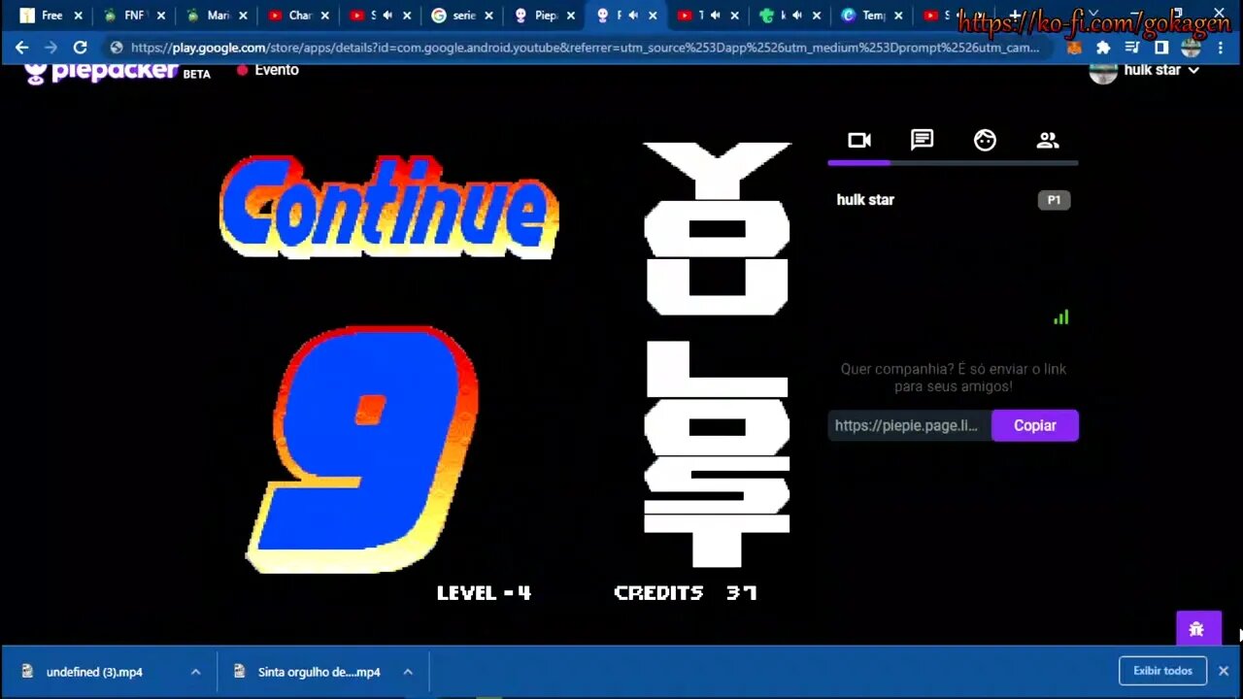The width and height of the screenshot is (1243, 699).
Task: View site information icon in address bar
Action: tap(117, 47)
